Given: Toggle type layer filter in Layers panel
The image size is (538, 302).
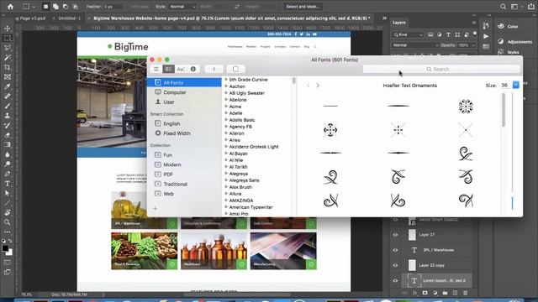Looking at the screenshot, I should coord(448,34).
